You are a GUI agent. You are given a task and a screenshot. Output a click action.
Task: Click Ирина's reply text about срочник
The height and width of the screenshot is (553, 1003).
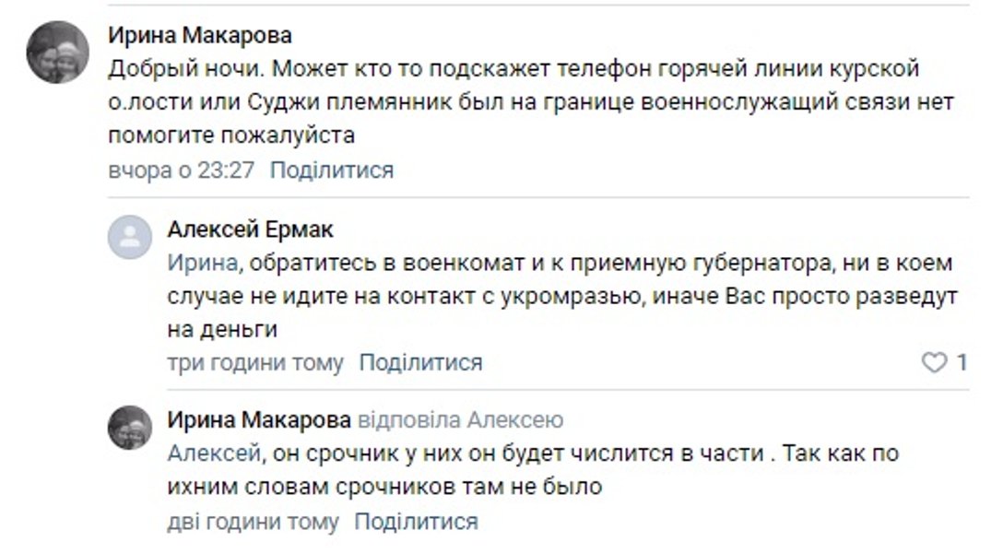click(516, 468)
